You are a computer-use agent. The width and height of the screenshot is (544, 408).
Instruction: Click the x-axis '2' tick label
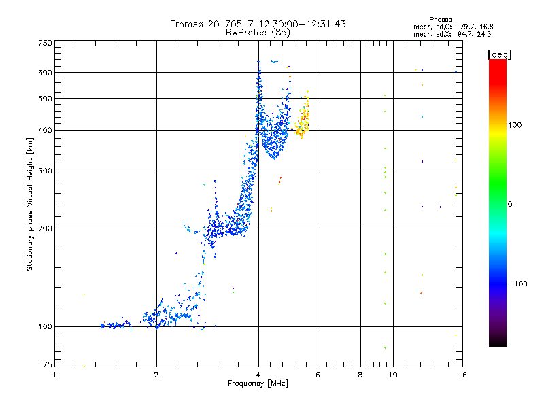coord(156,375)
